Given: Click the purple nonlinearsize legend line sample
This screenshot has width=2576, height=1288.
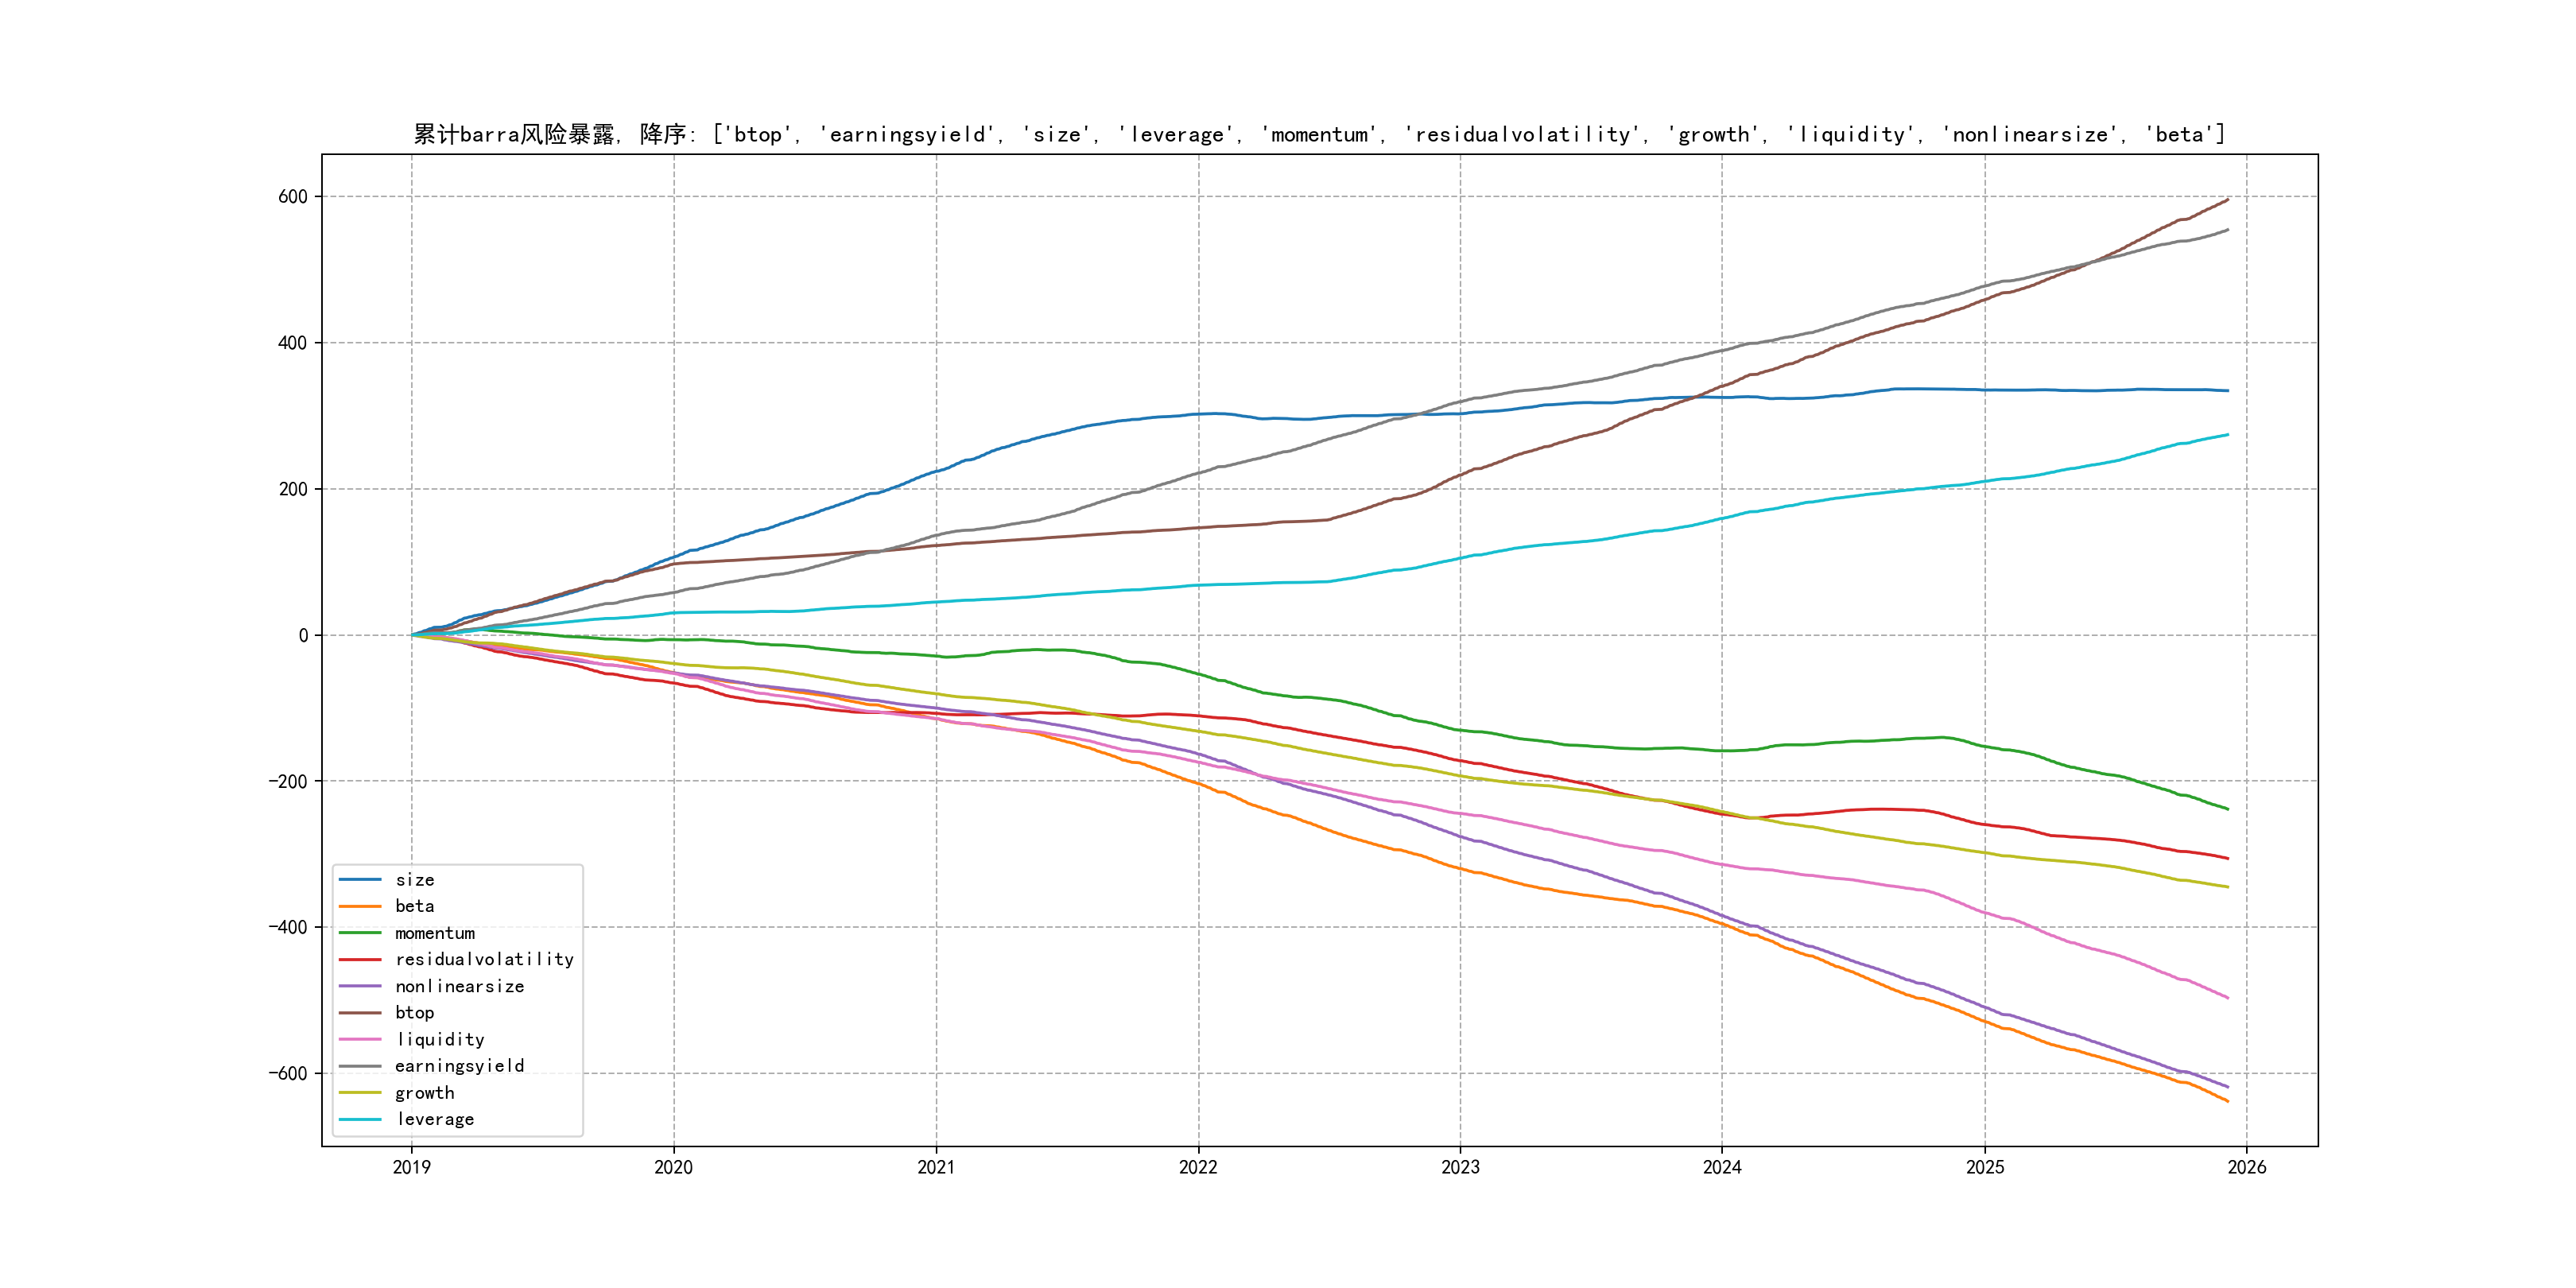Looking at the screenshot, I should pyautogui.click(x=360, y=986).
